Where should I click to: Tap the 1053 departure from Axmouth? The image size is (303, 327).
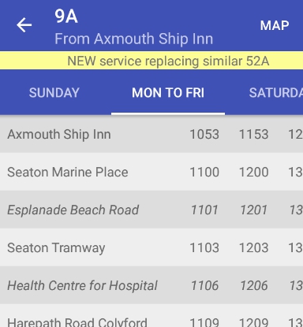click(x=204, y=134)
